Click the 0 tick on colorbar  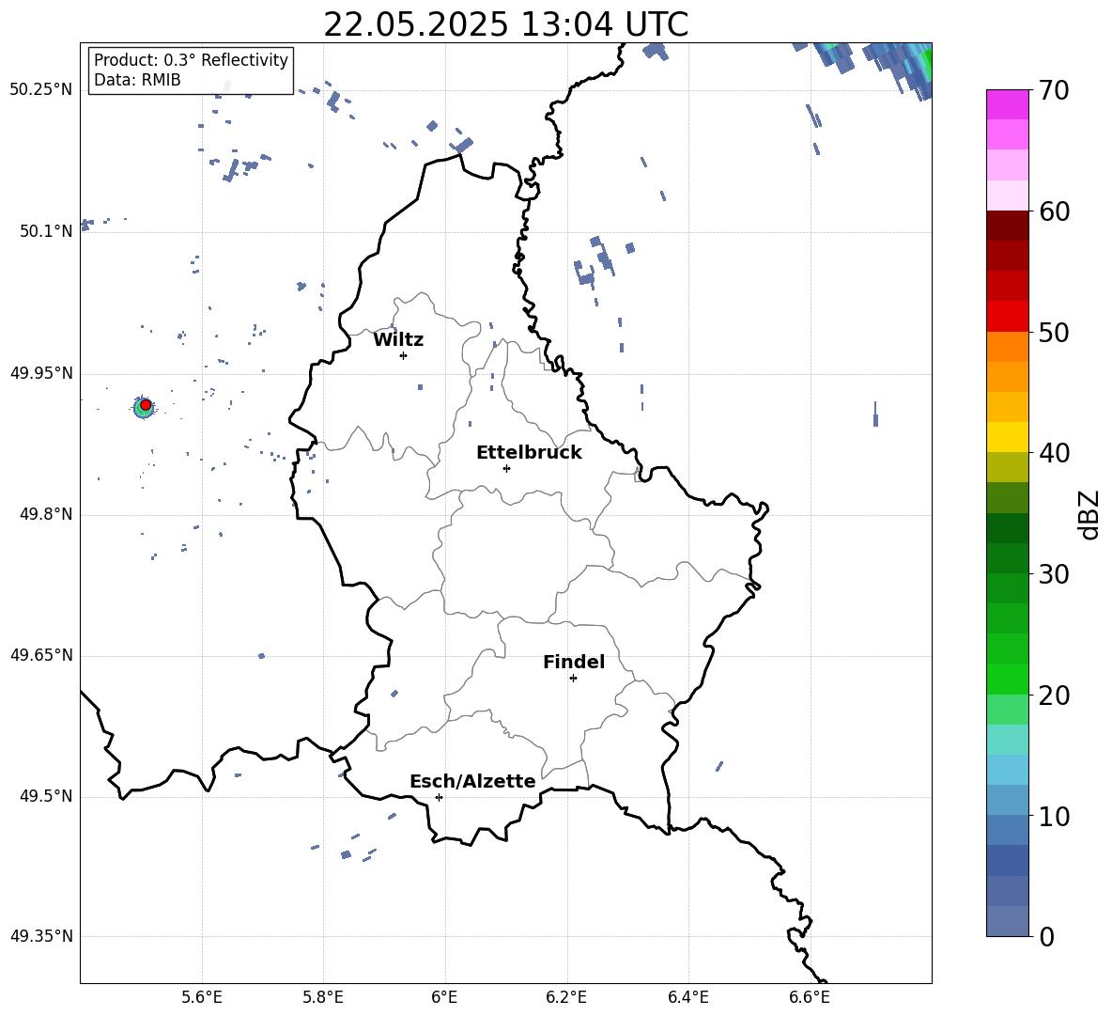coord(1046,936)
